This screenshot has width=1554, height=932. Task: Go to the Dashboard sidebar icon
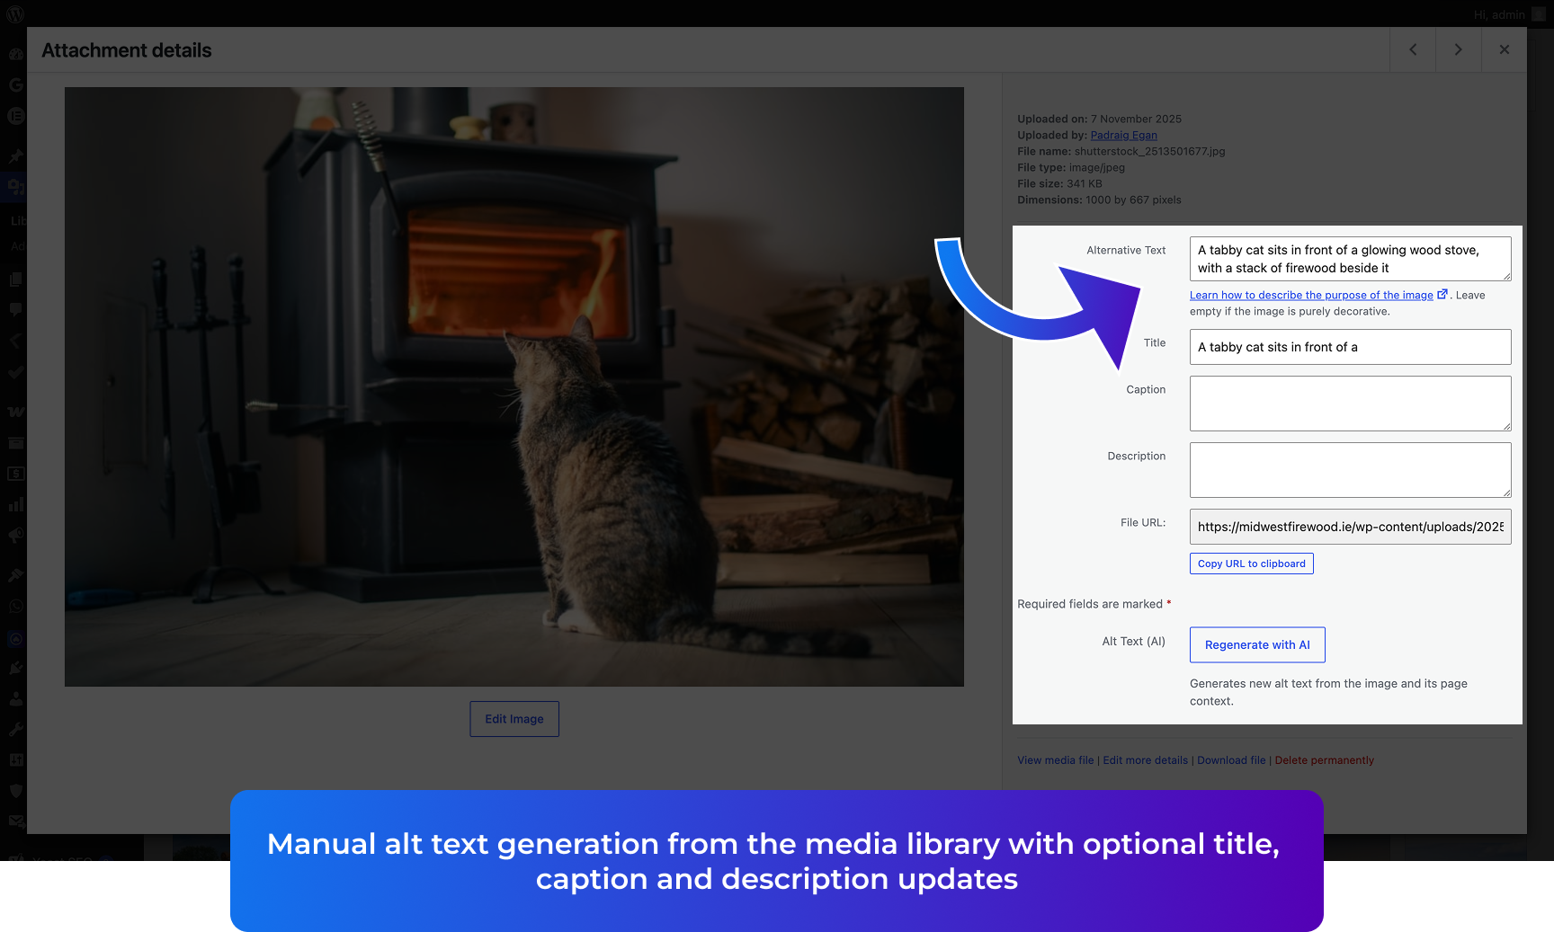(x=15, y=54)
